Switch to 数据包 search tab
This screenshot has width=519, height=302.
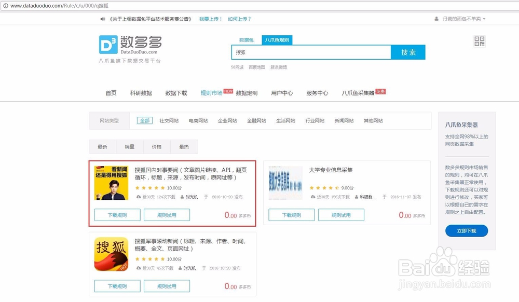(246, 40)
